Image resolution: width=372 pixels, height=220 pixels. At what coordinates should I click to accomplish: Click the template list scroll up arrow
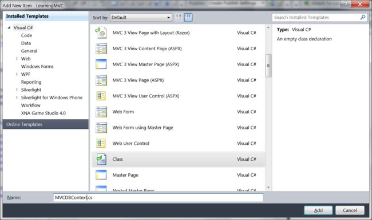pyautogui.click(x=268, y=27)
